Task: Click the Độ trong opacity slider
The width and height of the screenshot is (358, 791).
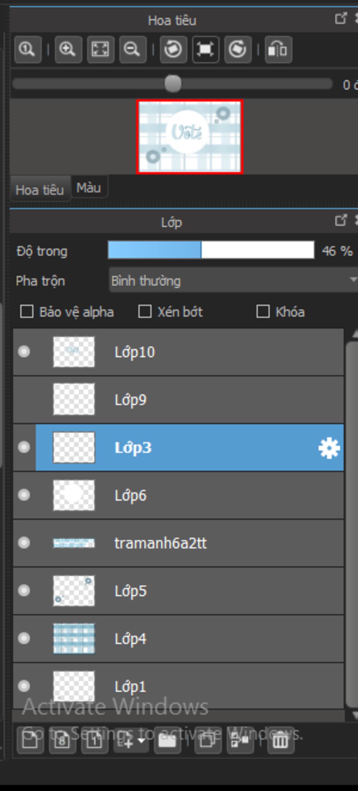Action: 211,251
